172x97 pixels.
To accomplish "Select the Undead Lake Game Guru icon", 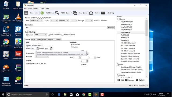I will 18,55.
